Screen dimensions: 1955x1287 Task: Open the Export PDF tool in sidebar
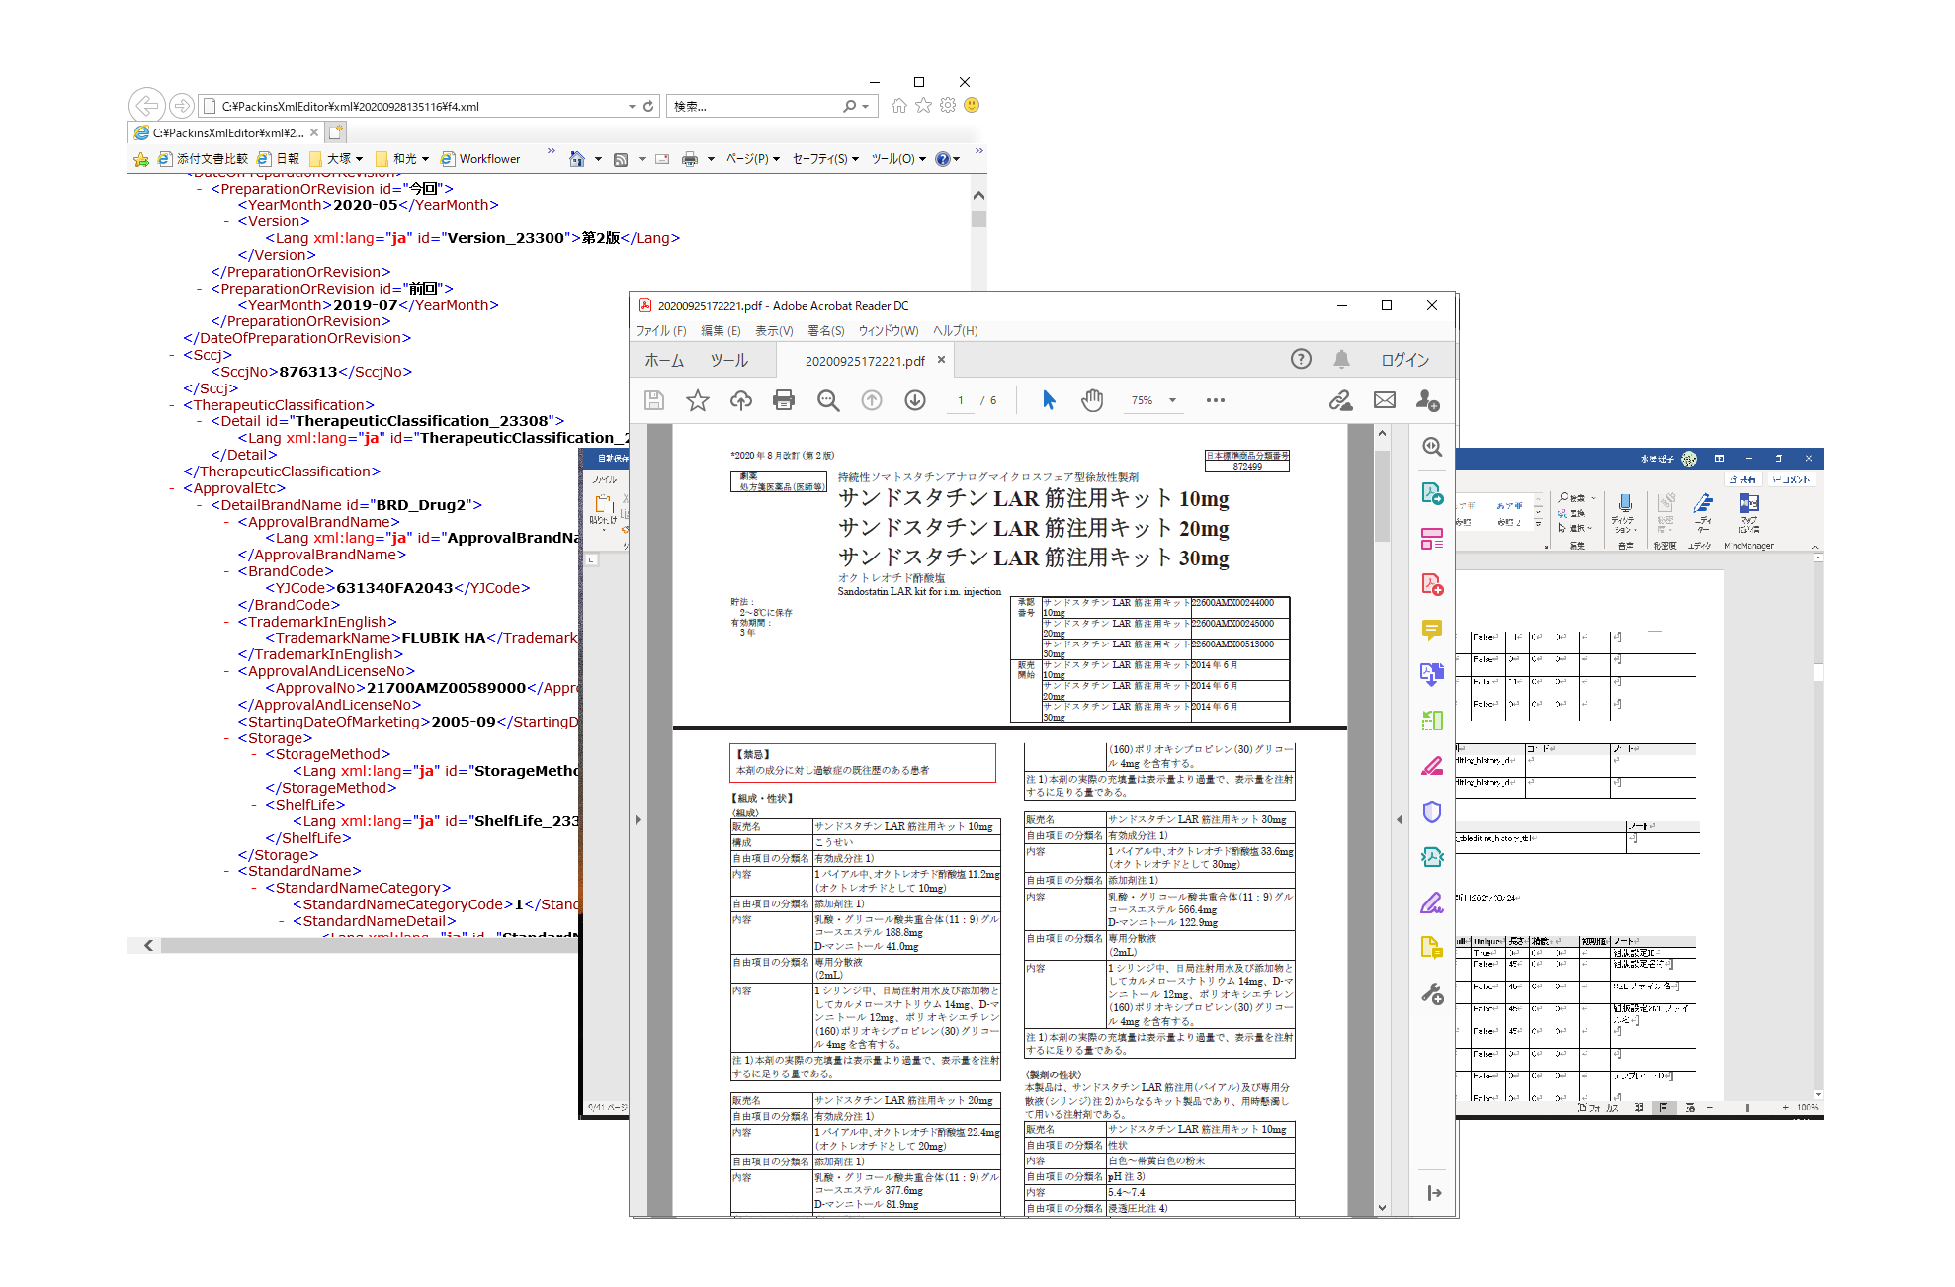point(1432,493)
